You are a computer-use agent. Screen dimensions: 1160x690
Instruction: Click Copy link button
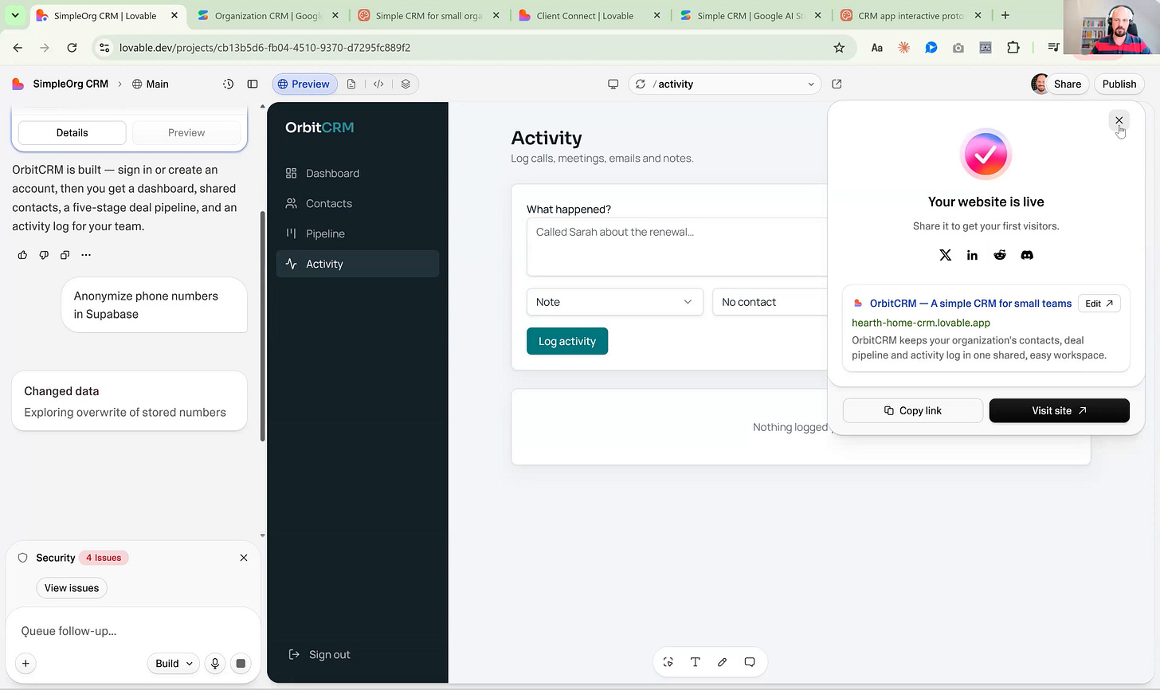(912, 410)
